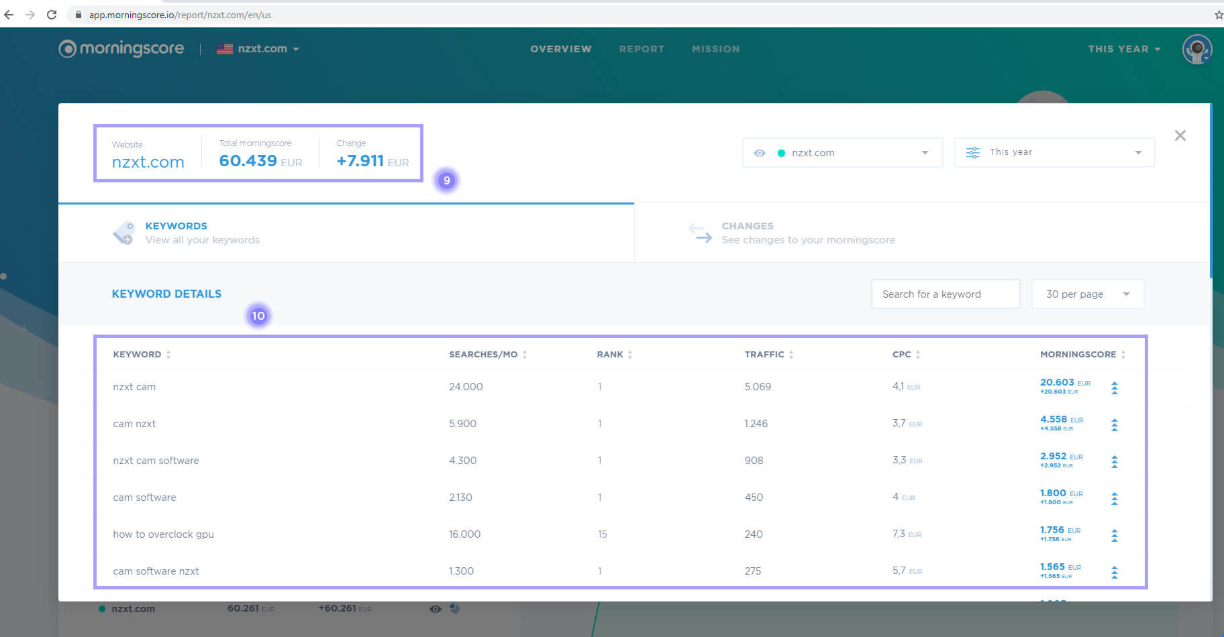Click the 60.439 EUR total morningscore

pyautogui.click(x=260, y=161)
